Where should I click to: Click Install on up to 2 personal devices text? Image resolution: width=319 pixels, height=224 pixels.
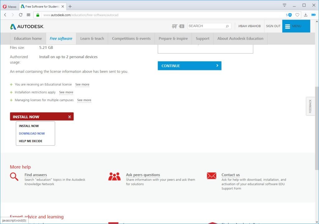click(68, 57)
